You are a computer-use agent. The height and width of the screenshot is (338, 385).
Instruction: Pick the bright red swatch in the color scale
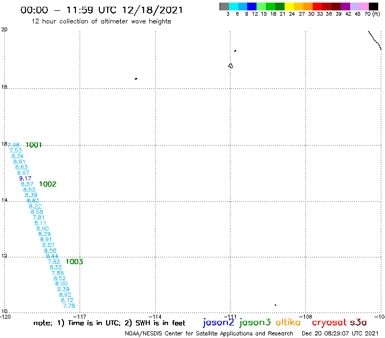click(x=317, y=6)
